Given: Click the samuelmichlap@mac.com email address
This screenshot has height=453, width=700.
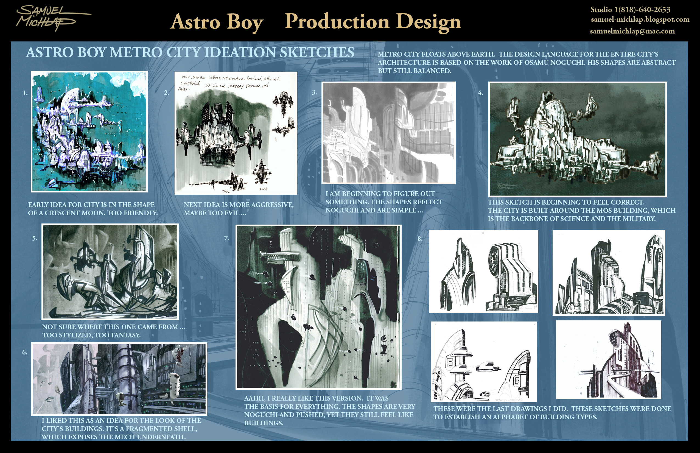Looking at the screenshot, I should pos(632,31).
